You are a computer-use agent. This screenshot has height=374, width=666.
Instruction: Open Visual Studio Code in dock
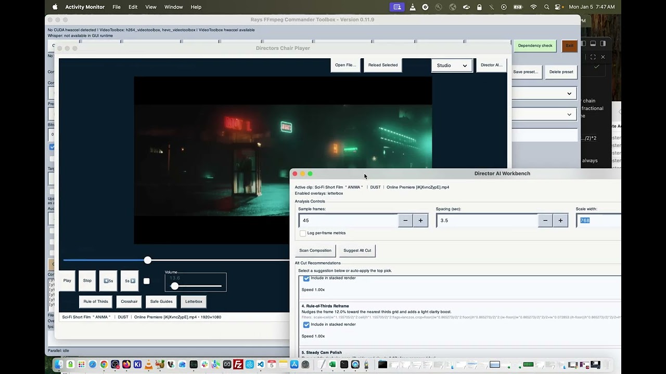point(261,365)
